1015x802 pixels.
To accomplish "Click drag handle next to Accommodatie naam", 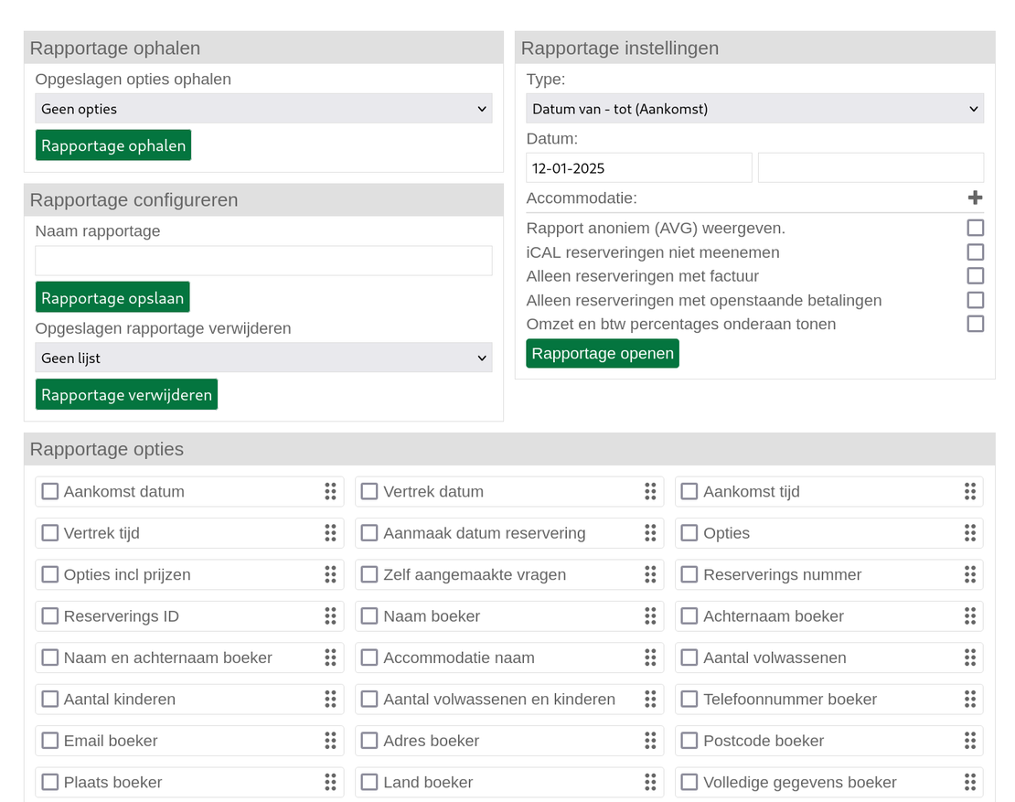I will [650, 658].
